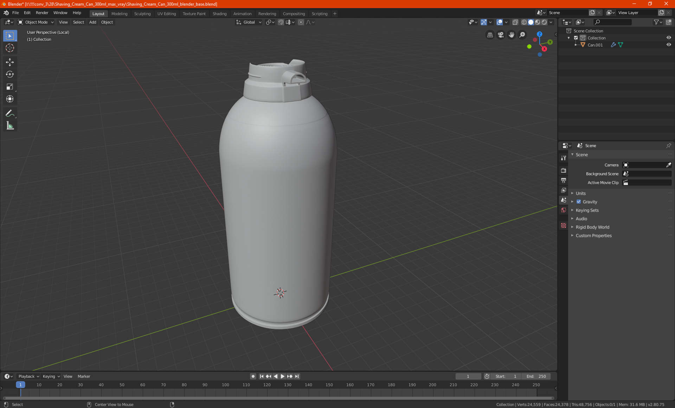
Task: Open the Global transform orientation dropdown
Action: pos(249,22)
